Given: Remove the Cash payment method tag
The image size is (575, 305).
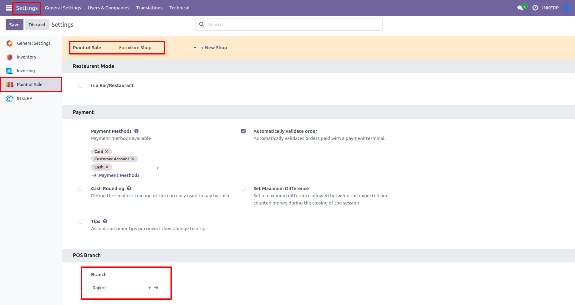Looking at the screenshot, I should click(107, 167).
